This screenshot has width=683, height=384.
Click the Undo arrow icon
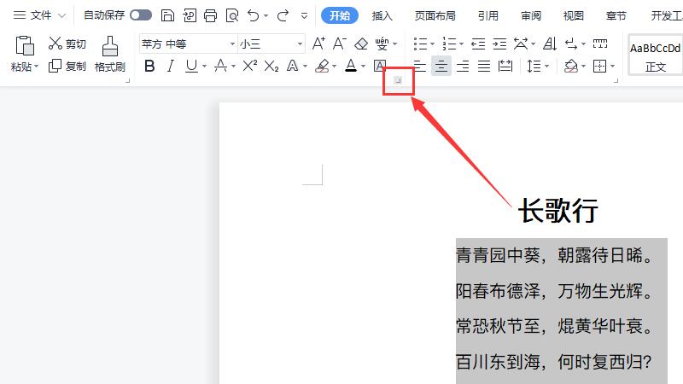(x=253, y=15)
